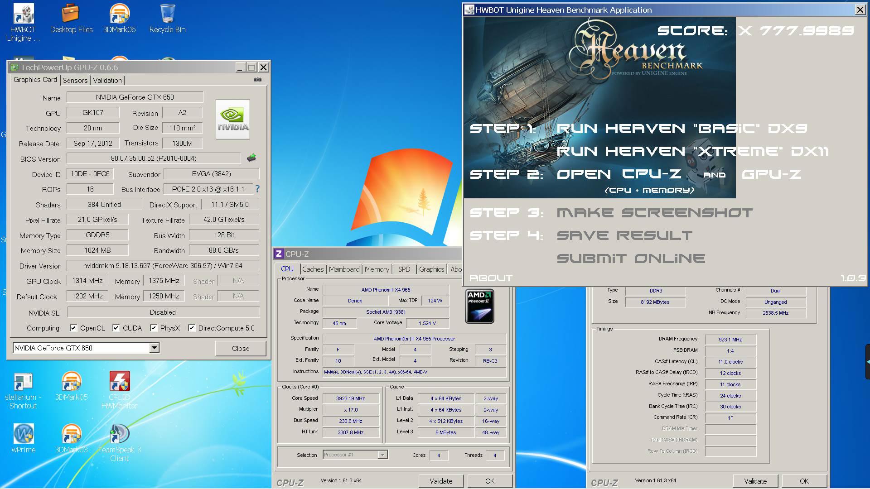Launch the wPrime desktop icon
The image size is (870, 489).
(23, 438)
